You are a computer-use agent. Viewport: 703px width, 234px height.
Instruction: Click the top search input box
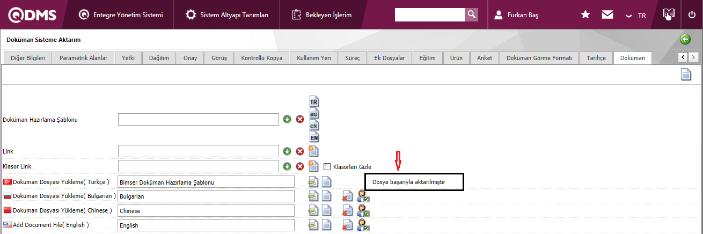tap(429, 14)
